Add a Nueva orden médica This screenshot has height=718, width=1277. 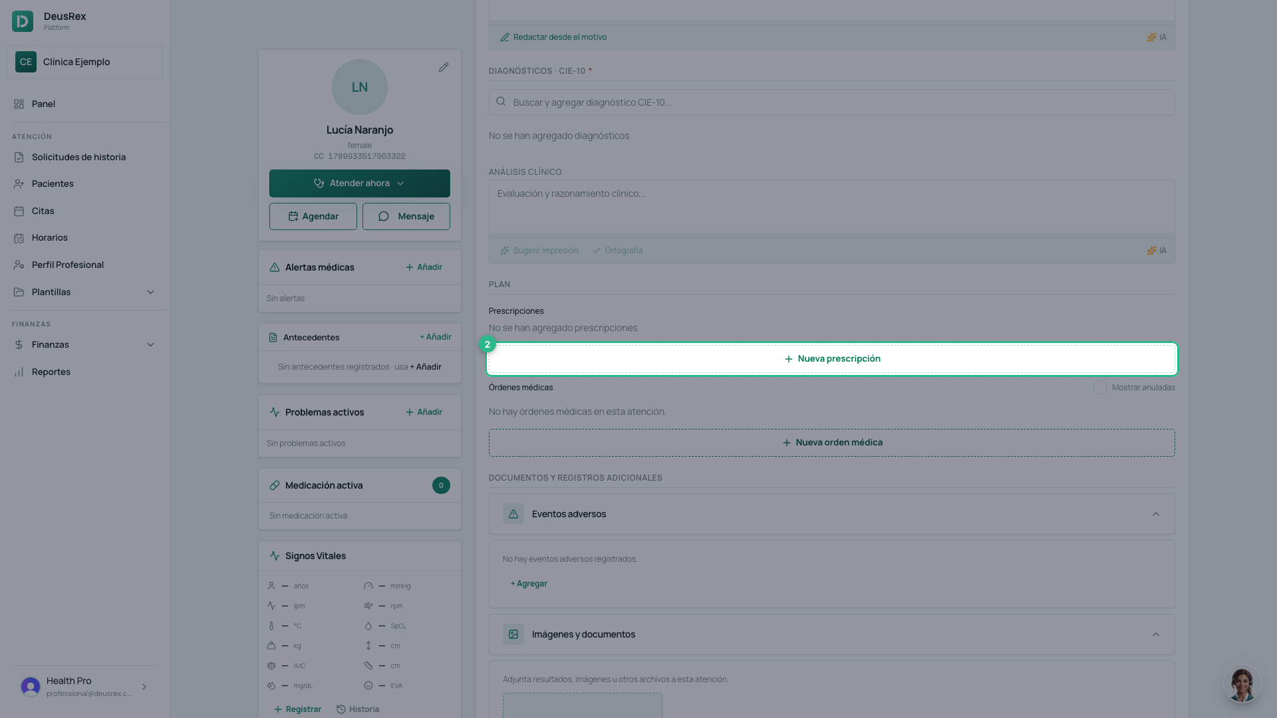pos(832,443)
